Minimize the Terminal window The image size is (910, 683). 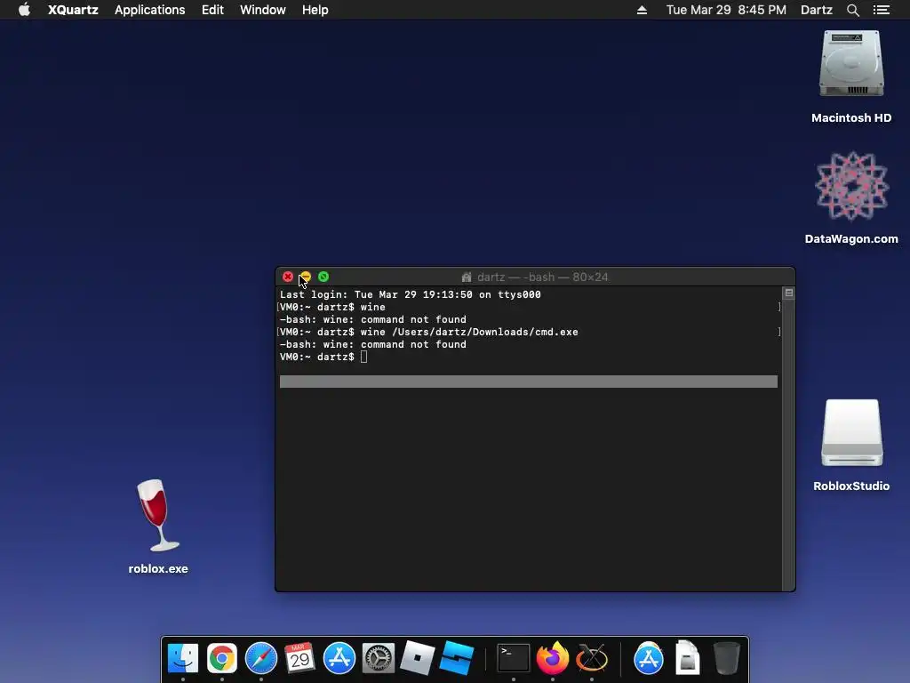pyautogui.click(x=306, y=277)
